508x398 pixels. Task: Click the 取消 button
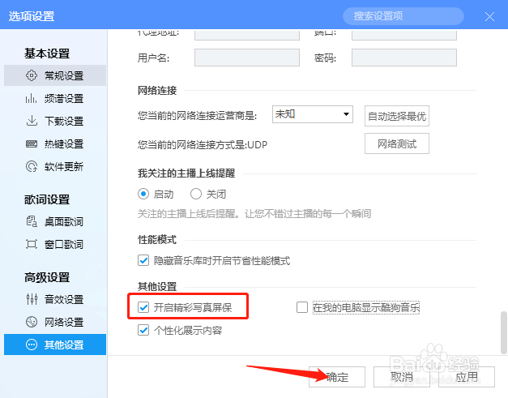tap(402, 377)
